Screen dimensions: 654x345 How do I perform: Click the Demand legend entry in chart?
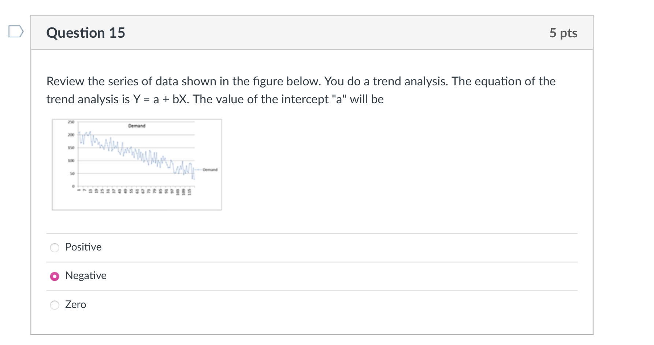[x=209, y=170]
